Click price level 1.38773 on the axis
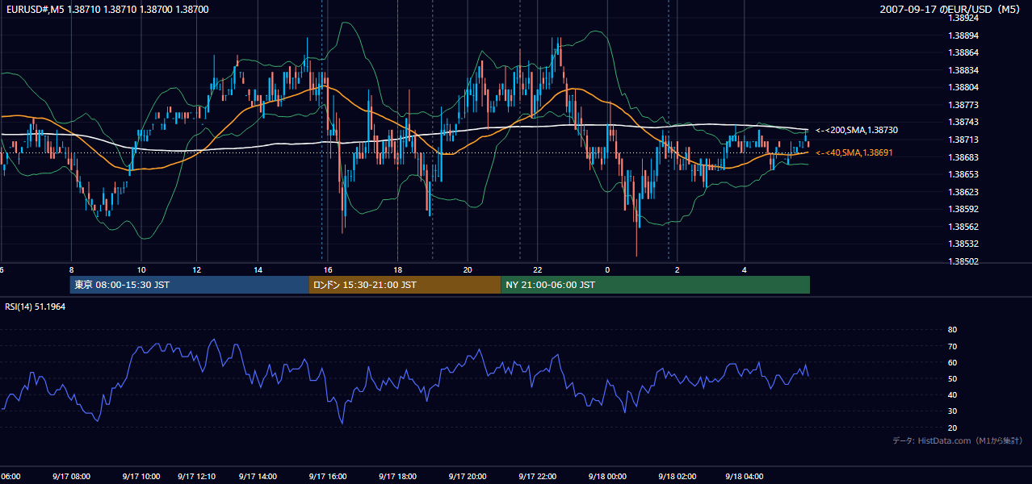1032x484 pixels. (964, 105)
